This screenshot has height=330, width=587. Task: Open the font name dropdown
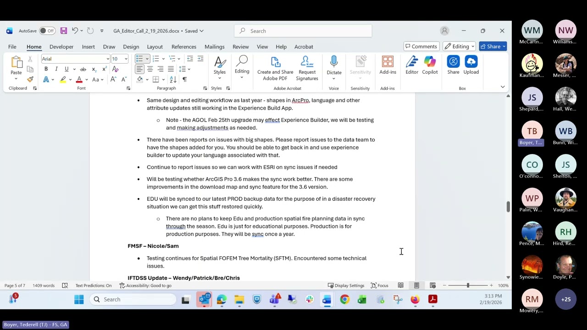(x=108, y=59)
